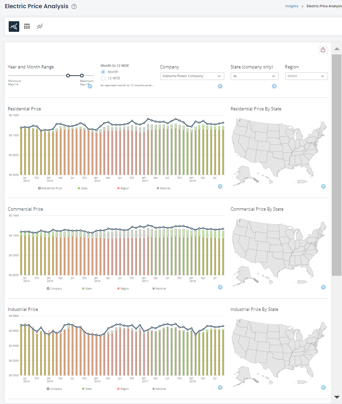Click the Residential Price chart title
The width and height of the screenshot is (342, 404).
(24, 109)
